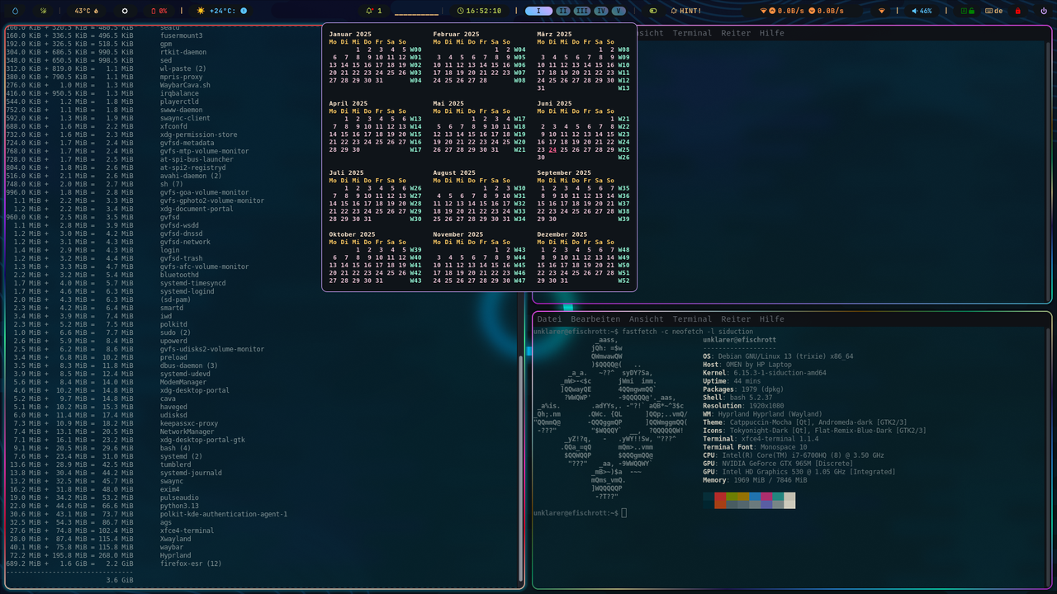
Task: Switch to workspace IV
Action: pyautogui.click(x=601, y=11)
